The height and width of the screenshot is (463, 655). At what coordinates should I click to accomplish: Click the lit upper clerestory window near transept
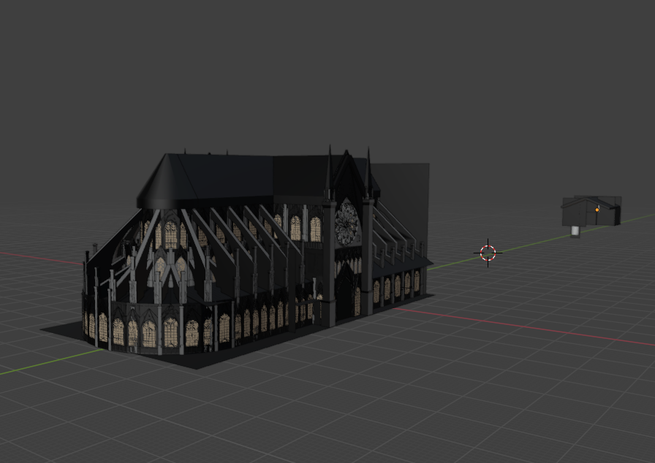click(x=315, y=229)
